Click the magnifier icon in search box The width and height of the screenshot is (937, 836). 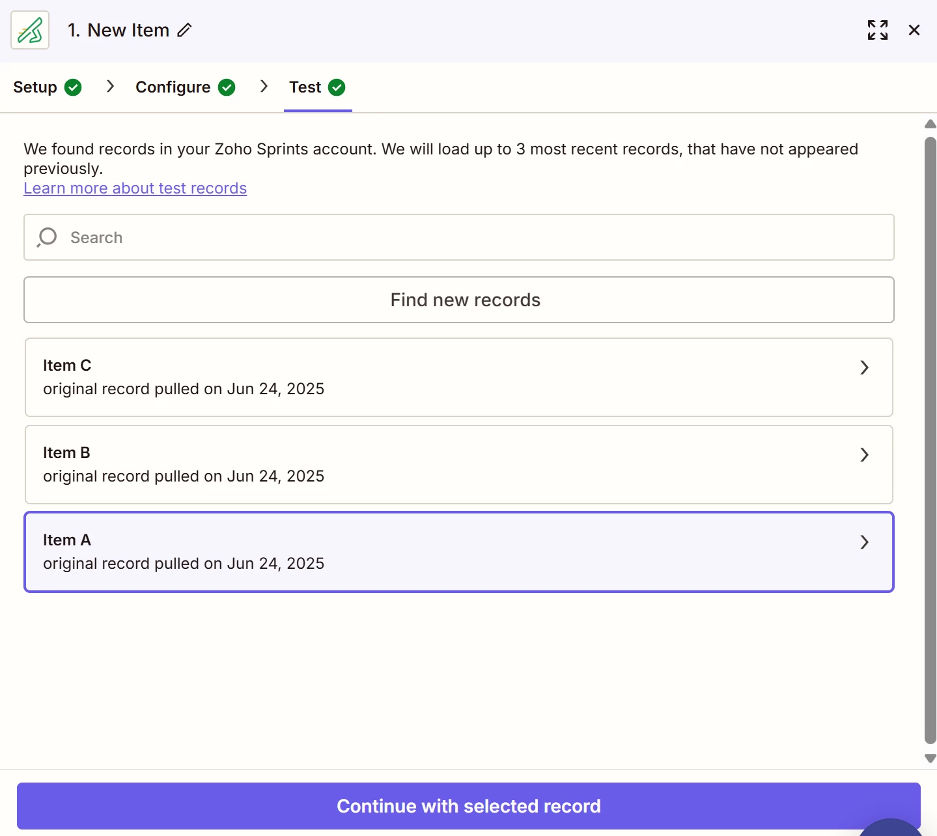click(x=47, y=237)
